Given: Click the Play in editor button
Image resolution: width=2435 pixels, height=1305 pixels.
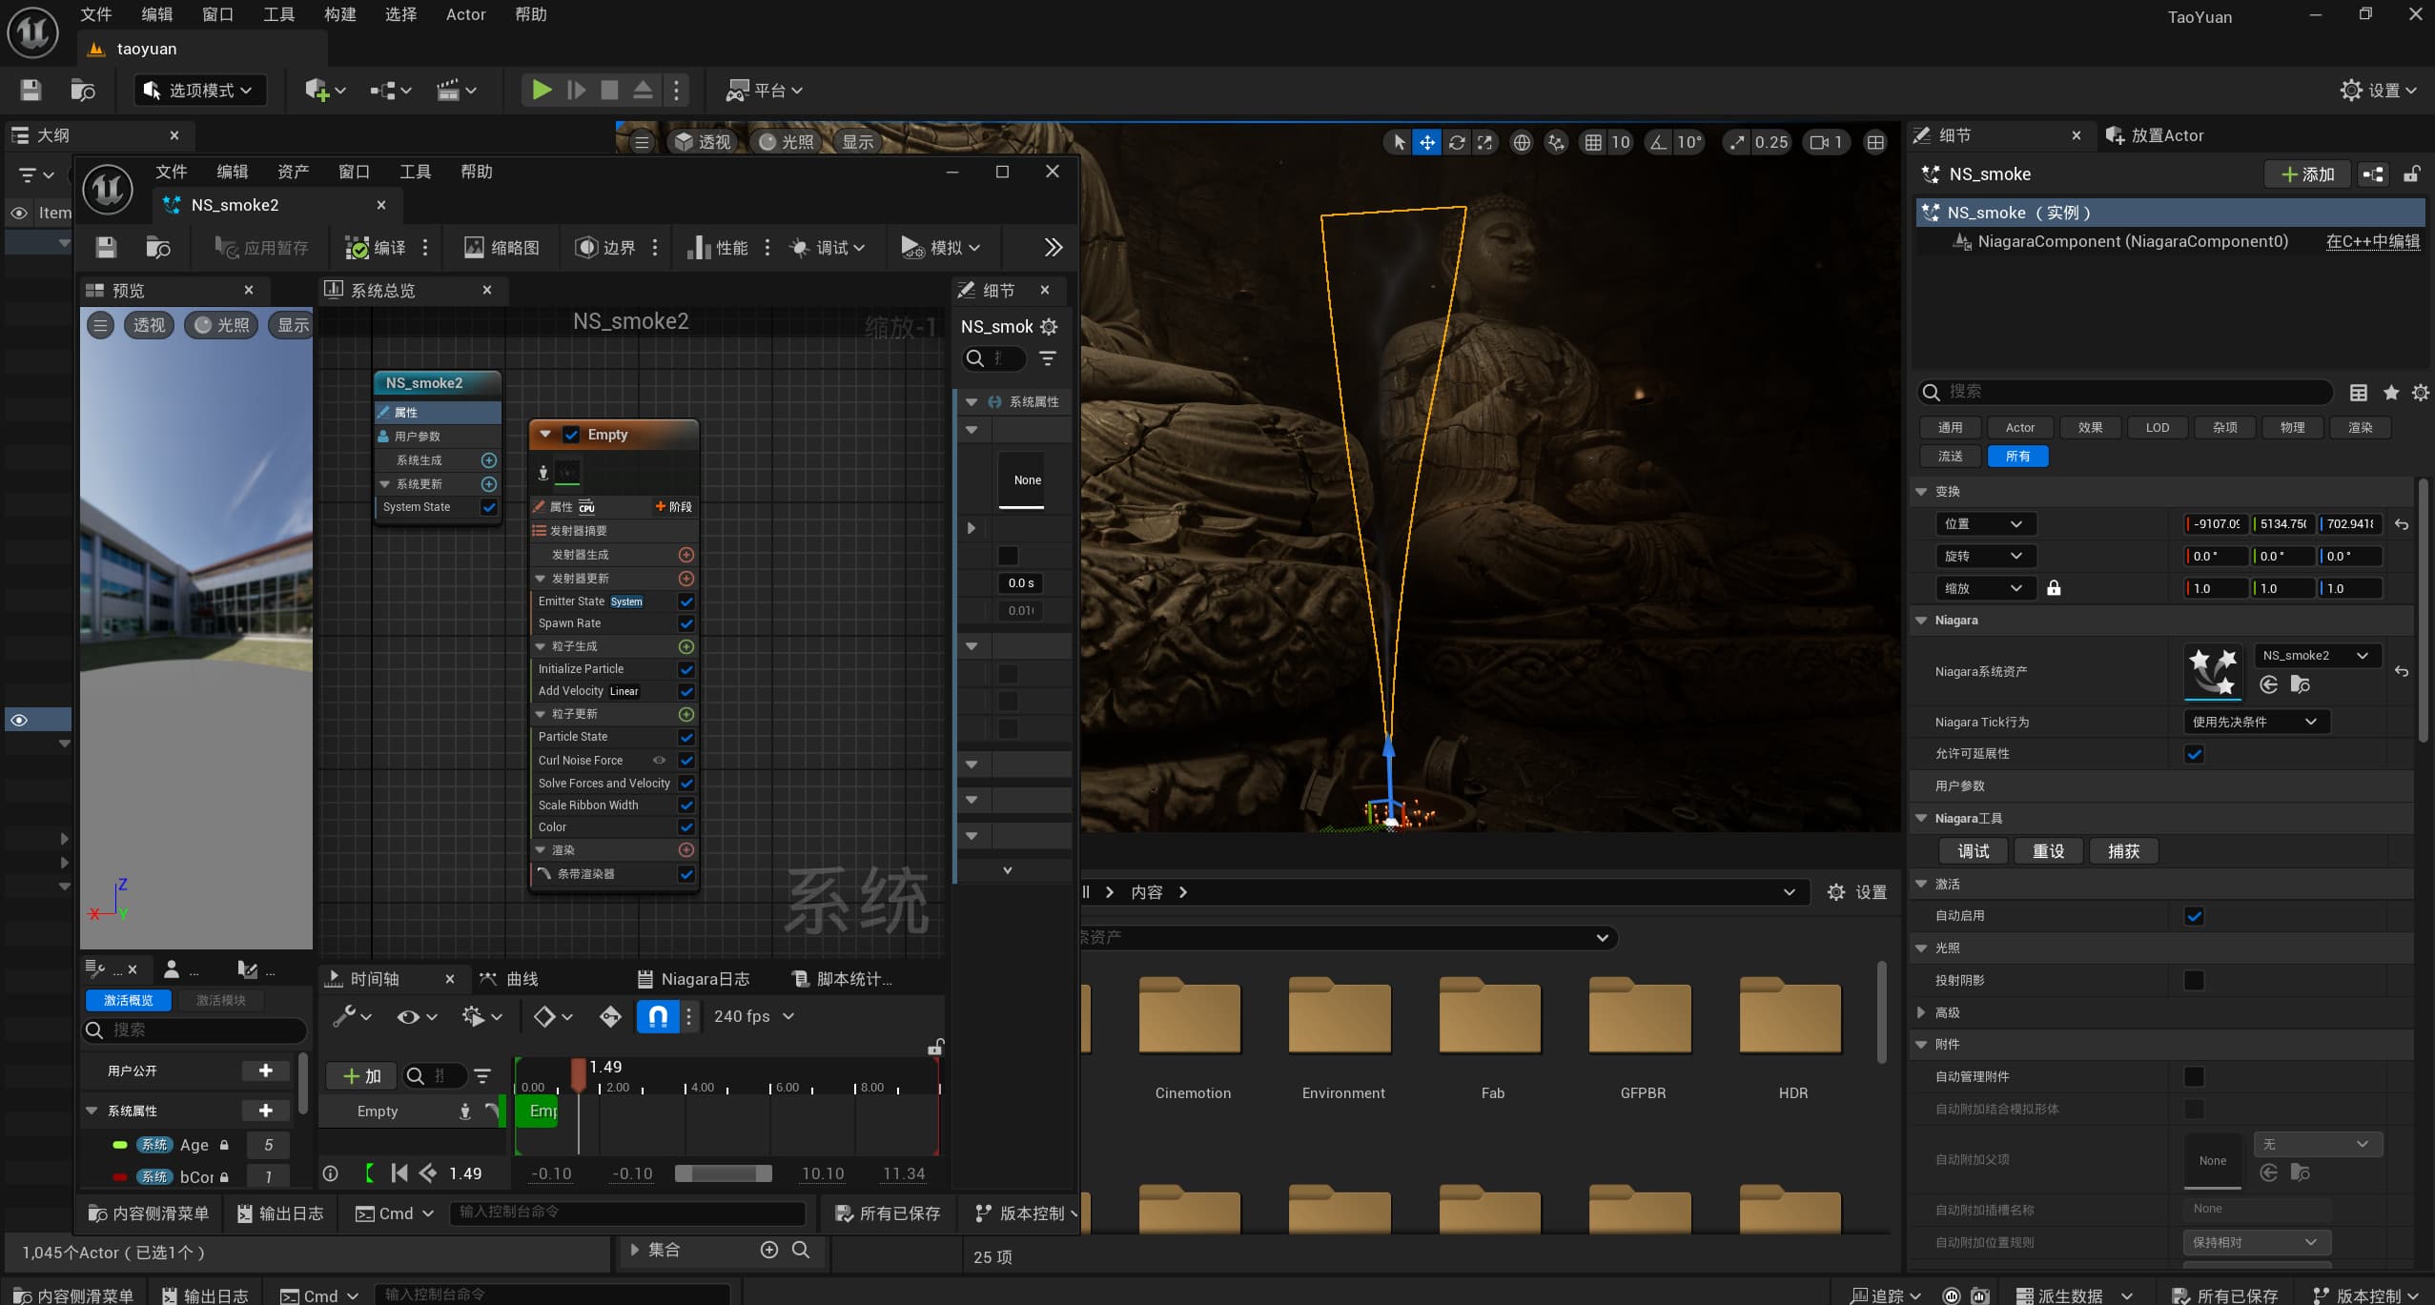Looking at the screenshot, I should (x=542, y=91).
